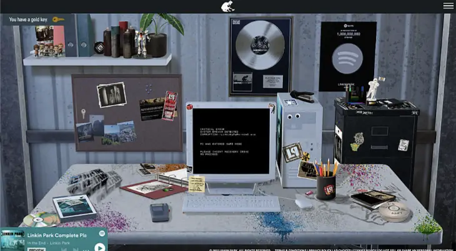Viewport: 456px width, 251px height.
Task: Click the ring binder behind the clipboard
Action: 173,178
